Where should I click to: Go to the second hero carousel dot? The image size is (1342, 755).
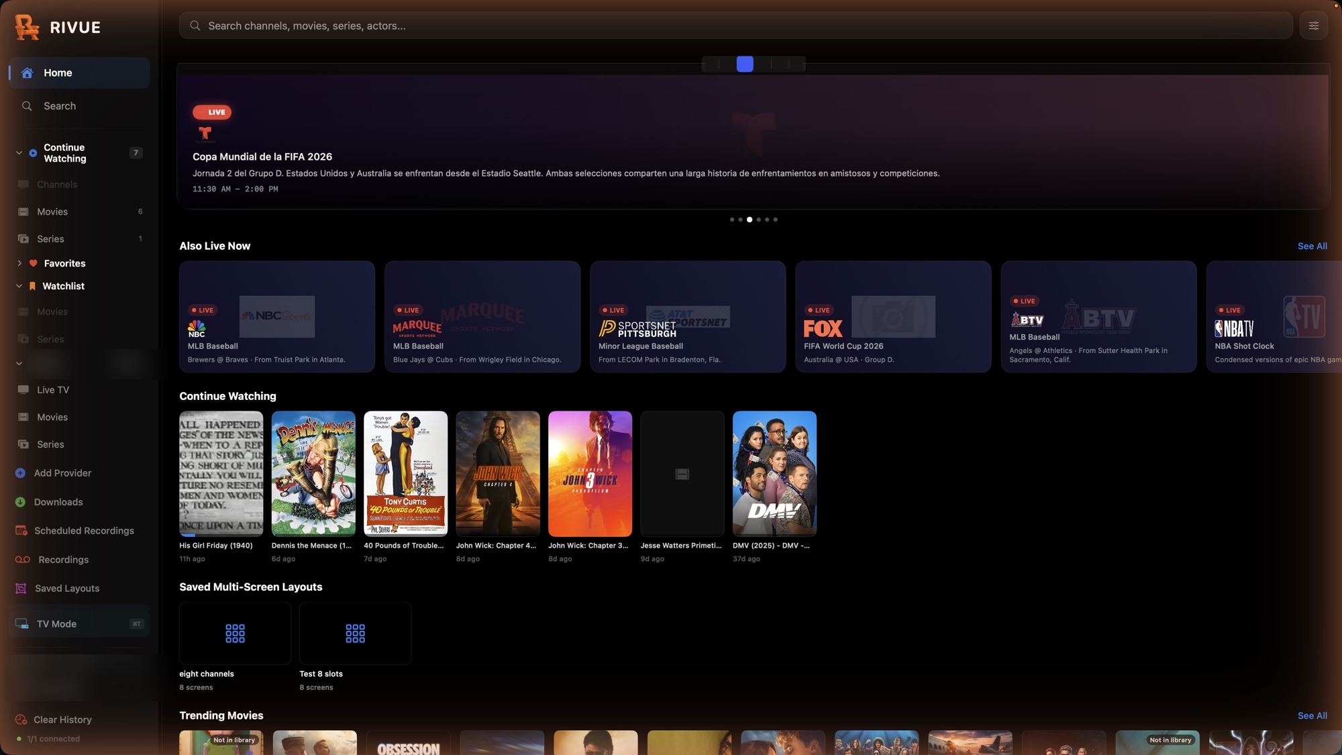740,219
